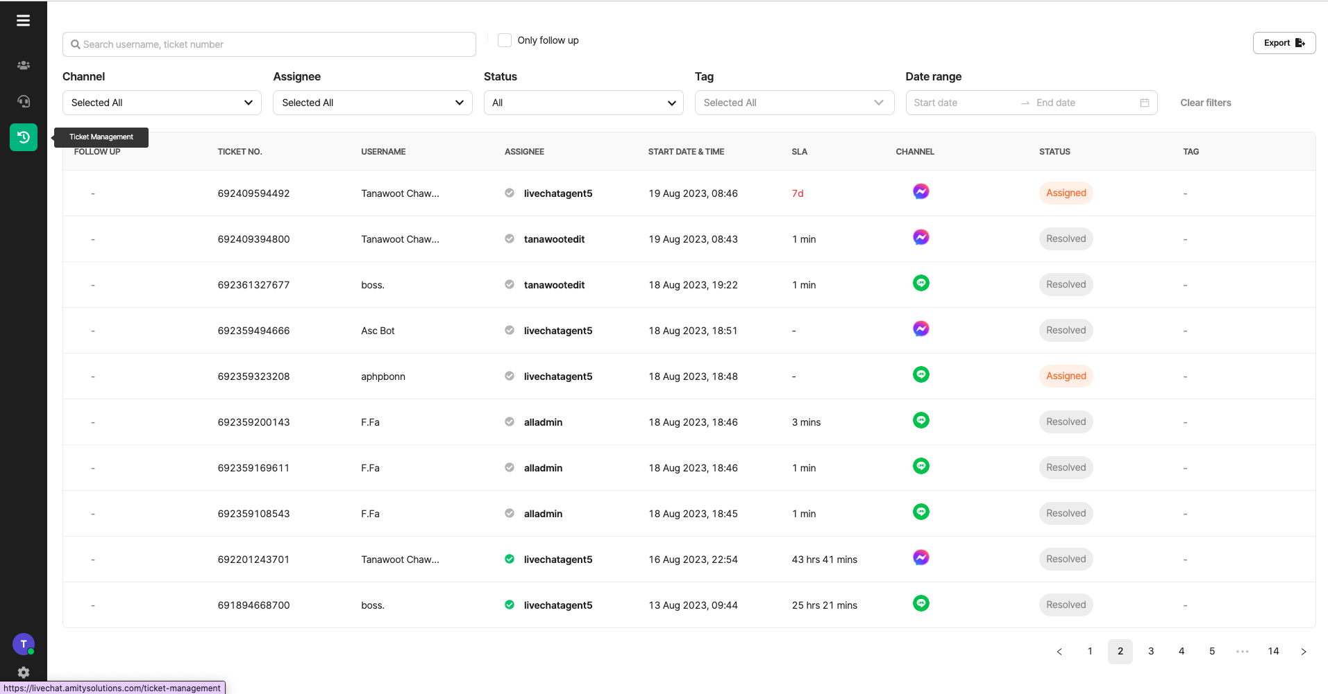Viewport: 1328px width, 694px height.
Task: Open the hamburger menu in the sidebar
Action: 23,21
